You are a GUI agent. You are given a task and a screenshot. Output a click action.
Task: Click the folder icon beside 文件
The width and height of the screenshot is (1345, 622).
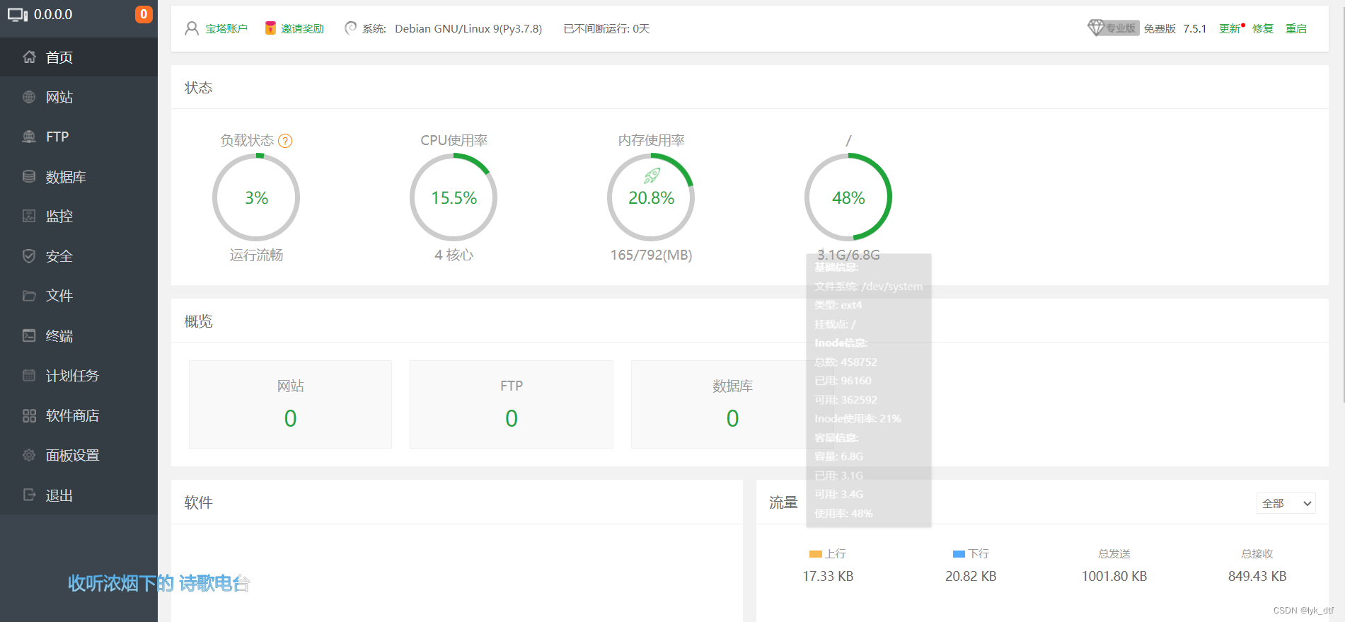[x=29, y=296]
